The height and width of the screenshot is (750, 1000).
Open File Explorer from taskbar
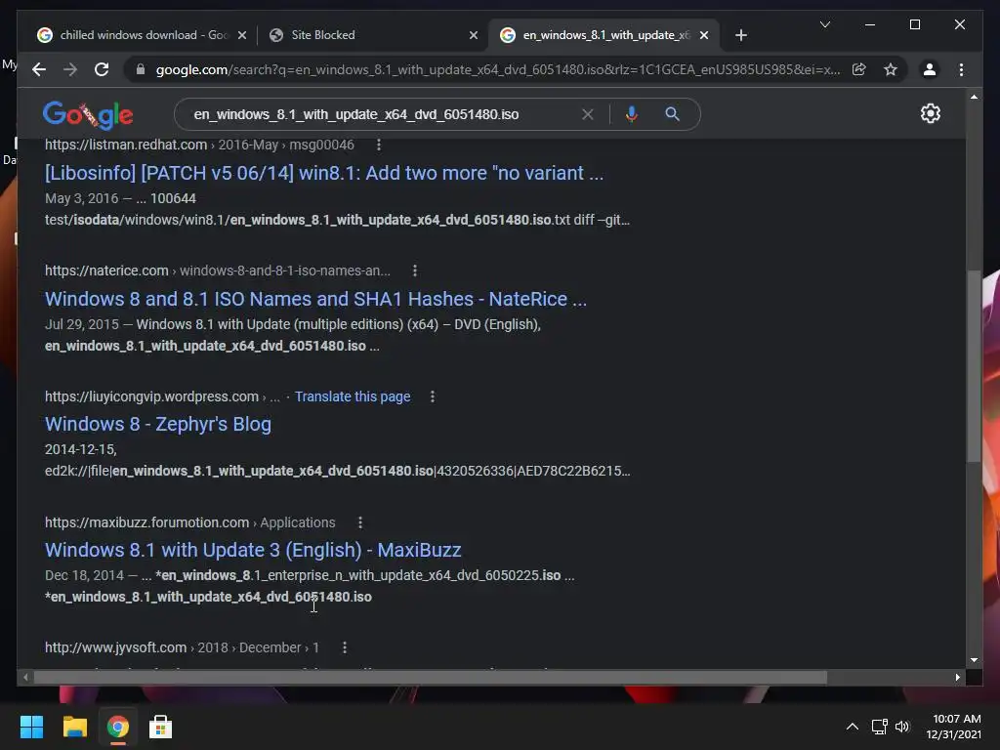[x=74, y=727]
